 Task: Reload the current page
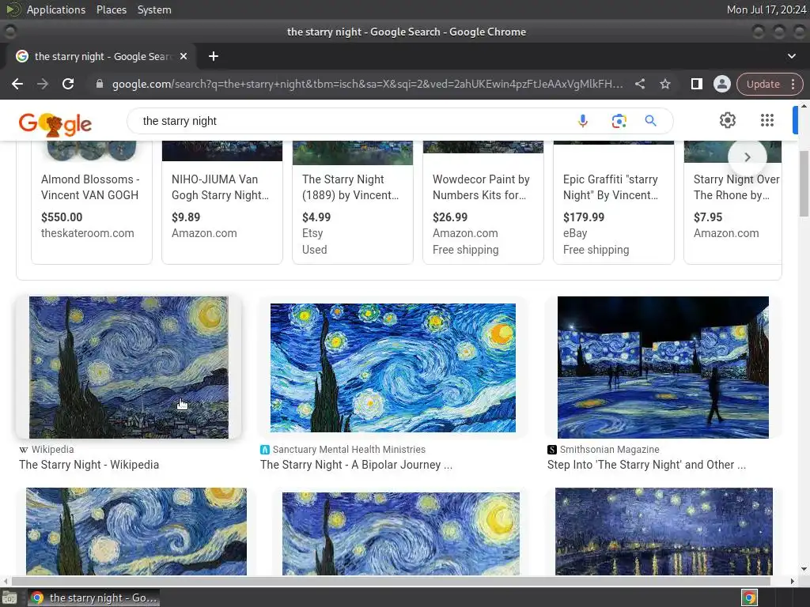(x=68, y=84)
